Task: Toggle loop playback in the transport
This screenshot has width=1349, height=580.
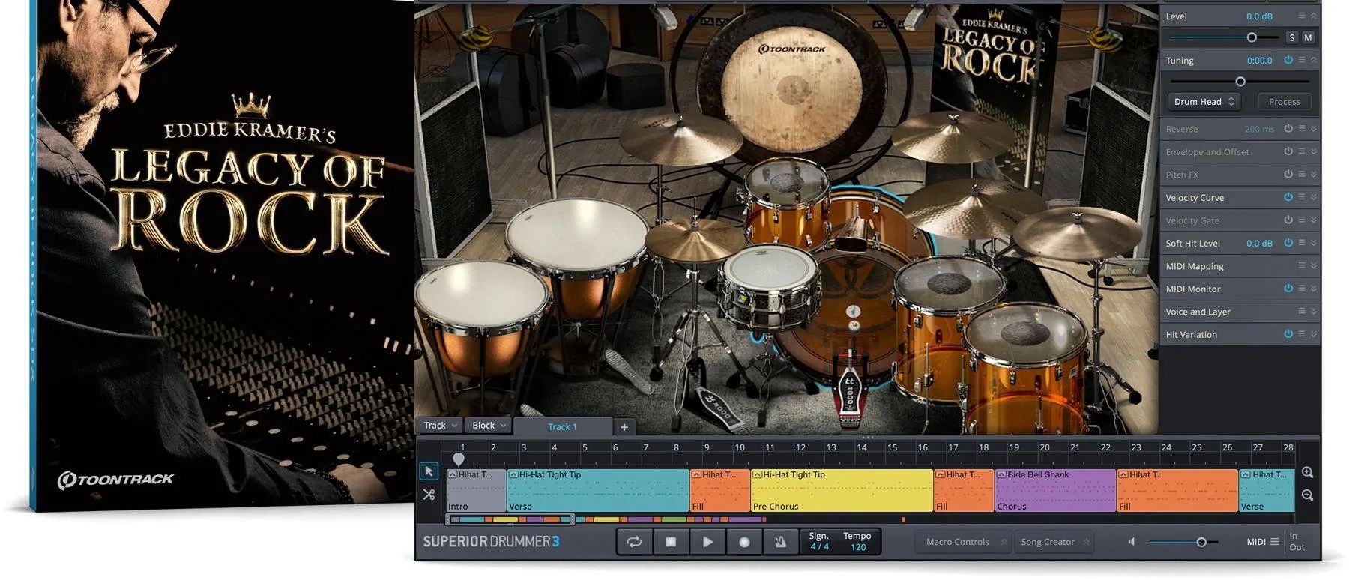Action: 634,542
